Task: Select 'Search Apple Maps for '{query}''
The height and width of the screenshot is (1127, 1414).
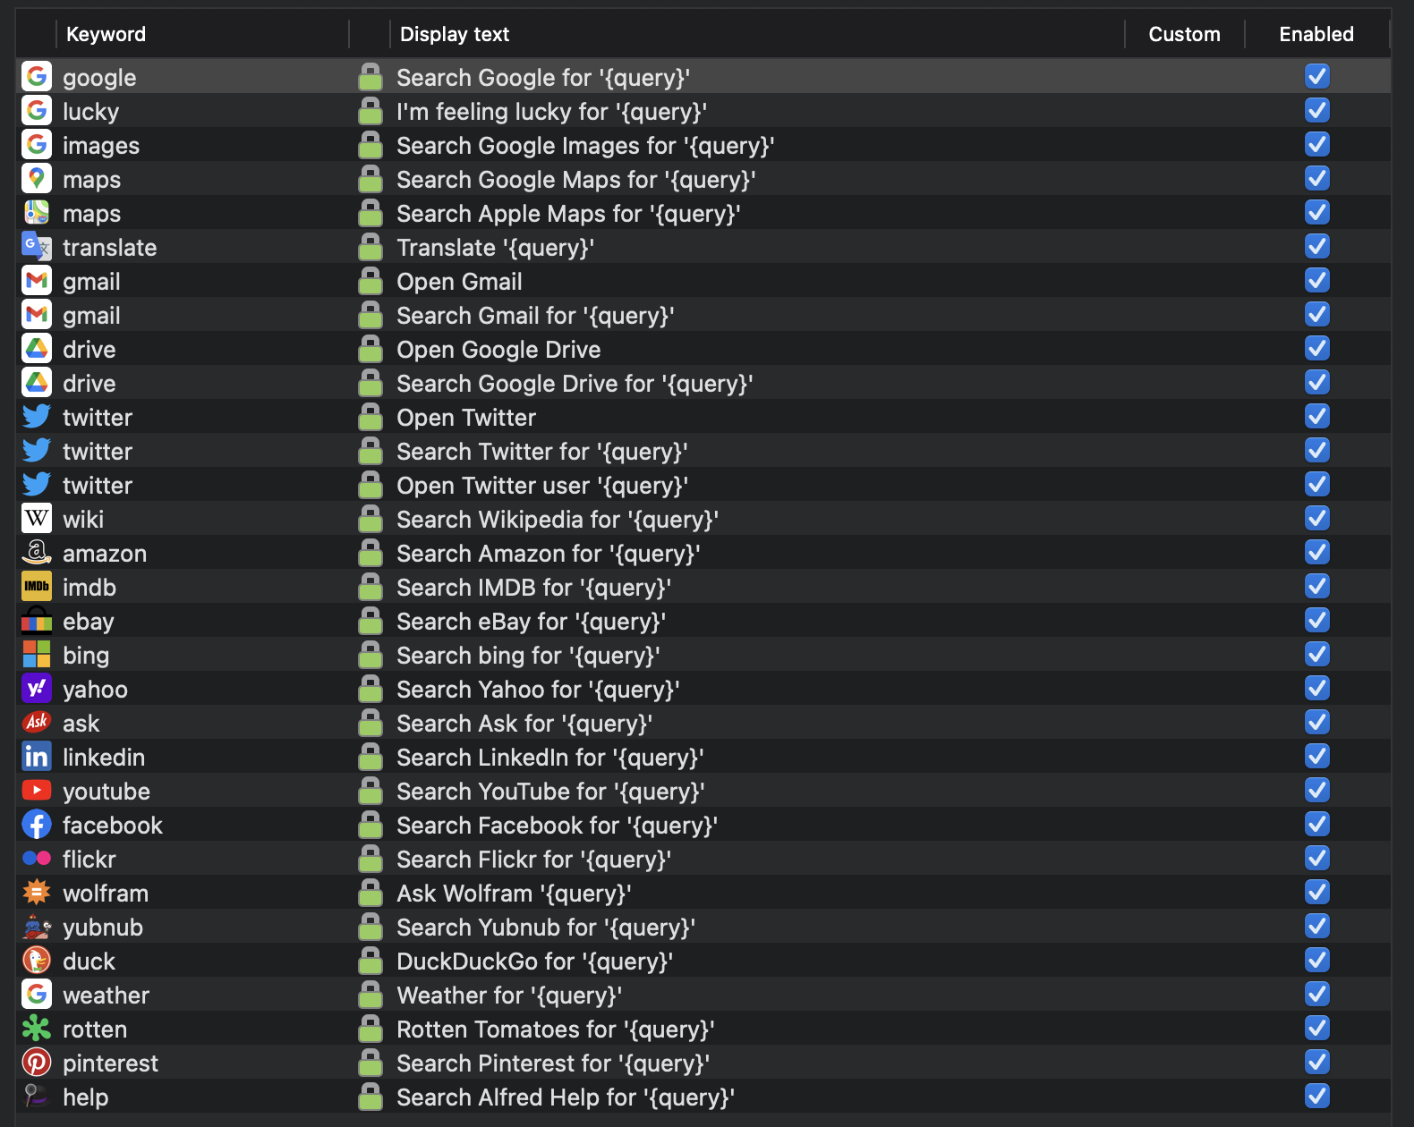Action: tap(568, 213)
